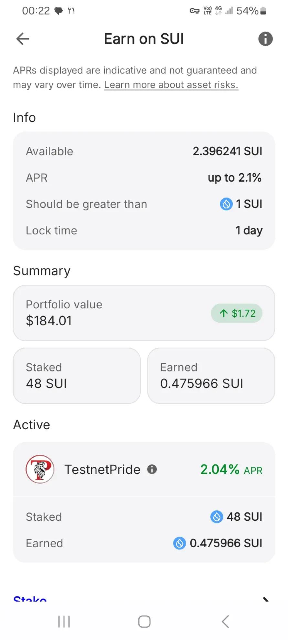Tap SUI coin icon beside minimum 1 SUI
This screenshot has height=640, width=288.
(226, 204)
